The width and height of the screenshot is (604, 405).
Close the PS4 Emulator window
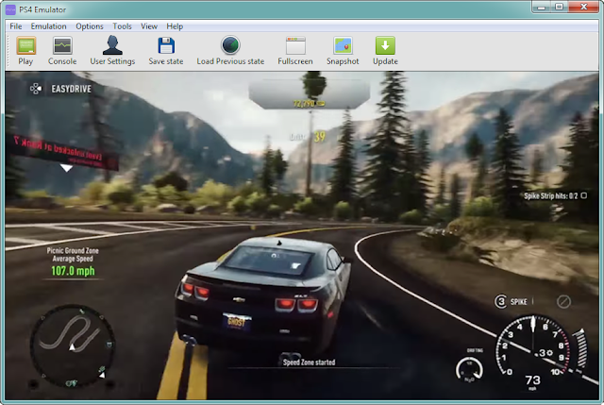pyautogui.click(x=584, y=7)
